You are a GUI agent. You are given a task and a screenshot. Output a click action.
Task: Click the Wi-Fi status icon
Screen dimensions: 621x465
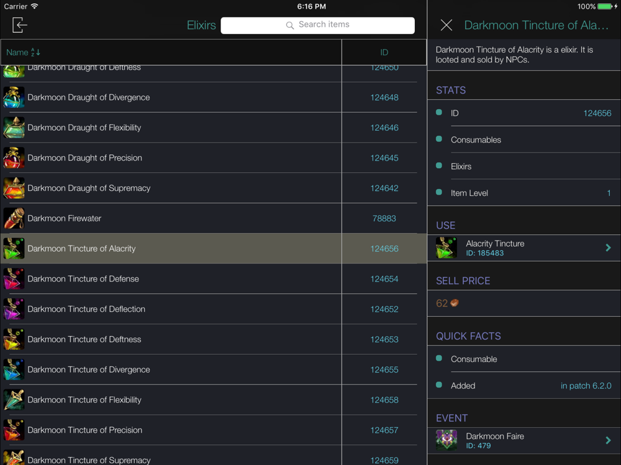pyautogui.click(x=34, y=6)
